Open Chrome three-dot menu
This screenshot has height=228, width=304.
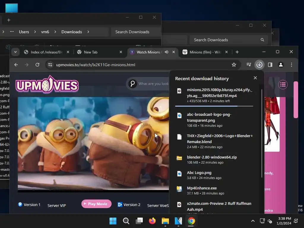pyautogui.click(x=292, y=65)
